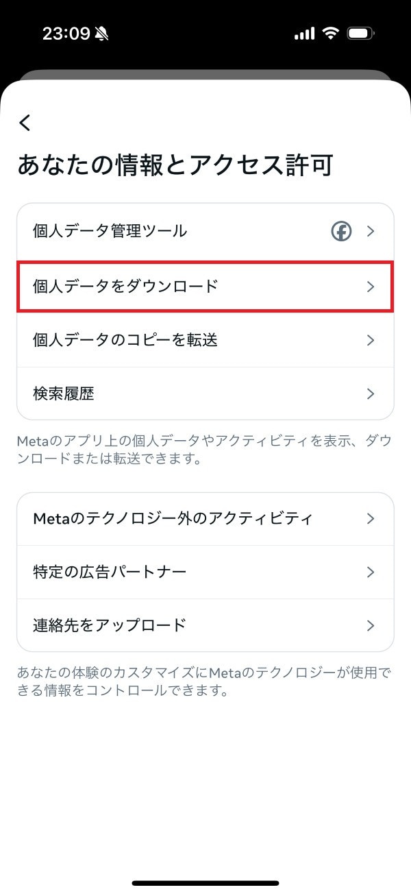Image resolution: width=411 pixels, height=894 pixels.
Task: Open 個人データ管理ツール
Action: (110, 231)
